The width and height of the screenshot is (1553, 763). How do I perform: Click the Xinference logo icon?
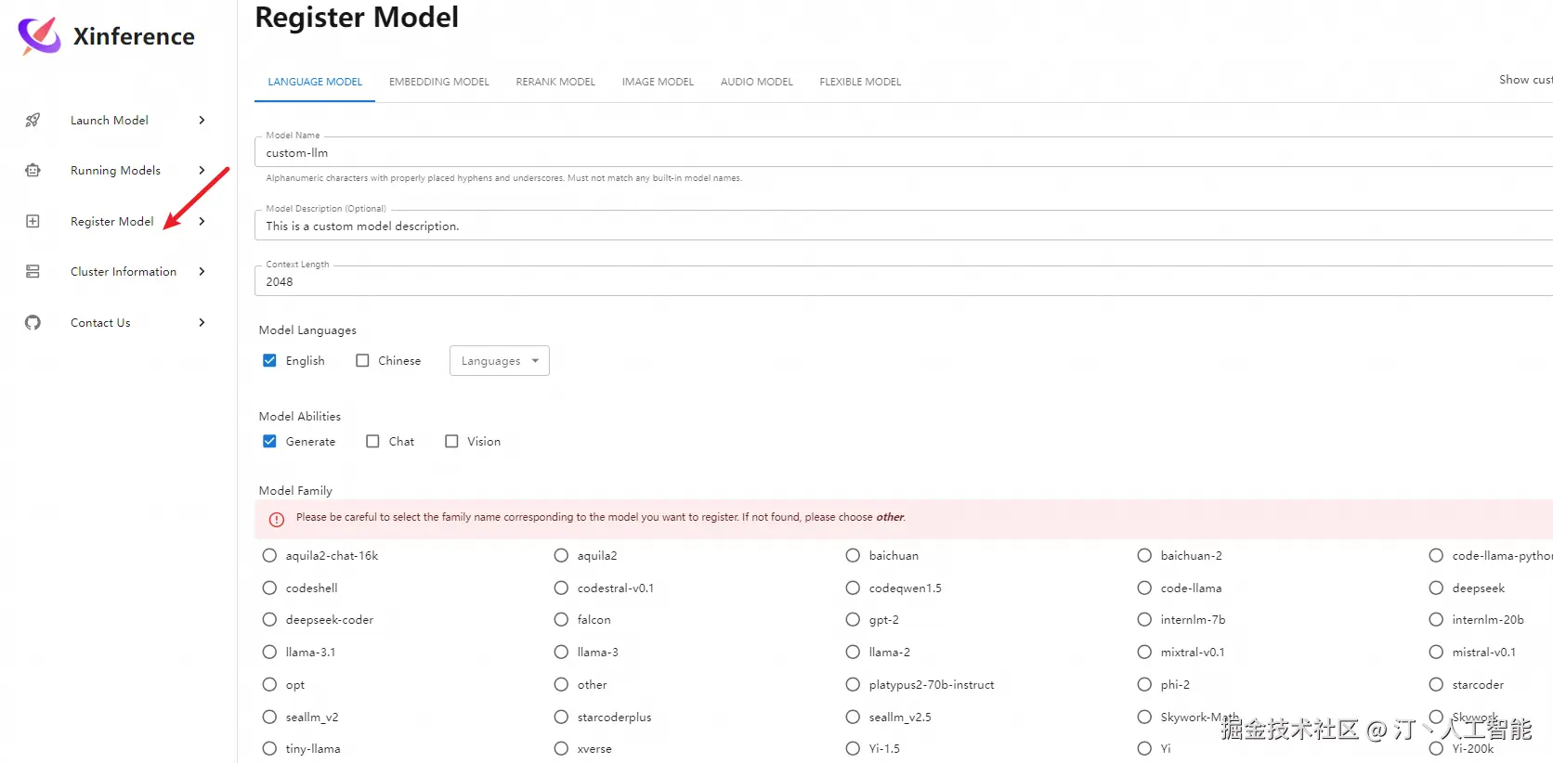[x=39, y=35]
